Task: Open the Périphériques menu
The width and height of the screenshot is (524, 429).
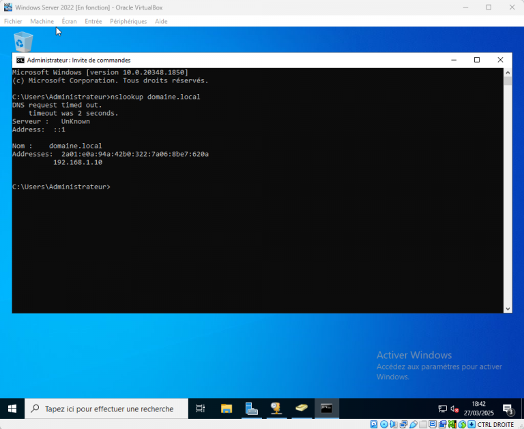Action: click(x=128, y=21)
